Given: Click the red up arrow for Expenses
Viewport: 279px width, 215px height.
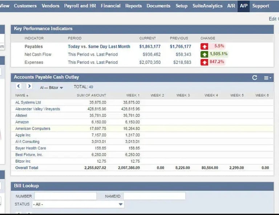Looking at the screenshot, I should coord(204,62).
